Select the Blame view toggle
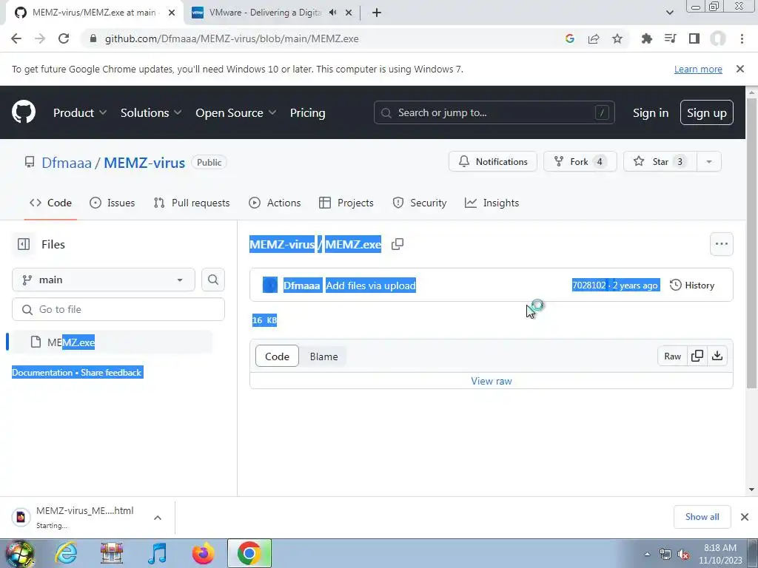The width and height of the screenshot is (758, 568). tap(324, 356)
